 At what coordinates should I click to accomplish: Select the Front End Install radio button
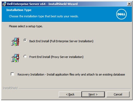coord(25,56)
